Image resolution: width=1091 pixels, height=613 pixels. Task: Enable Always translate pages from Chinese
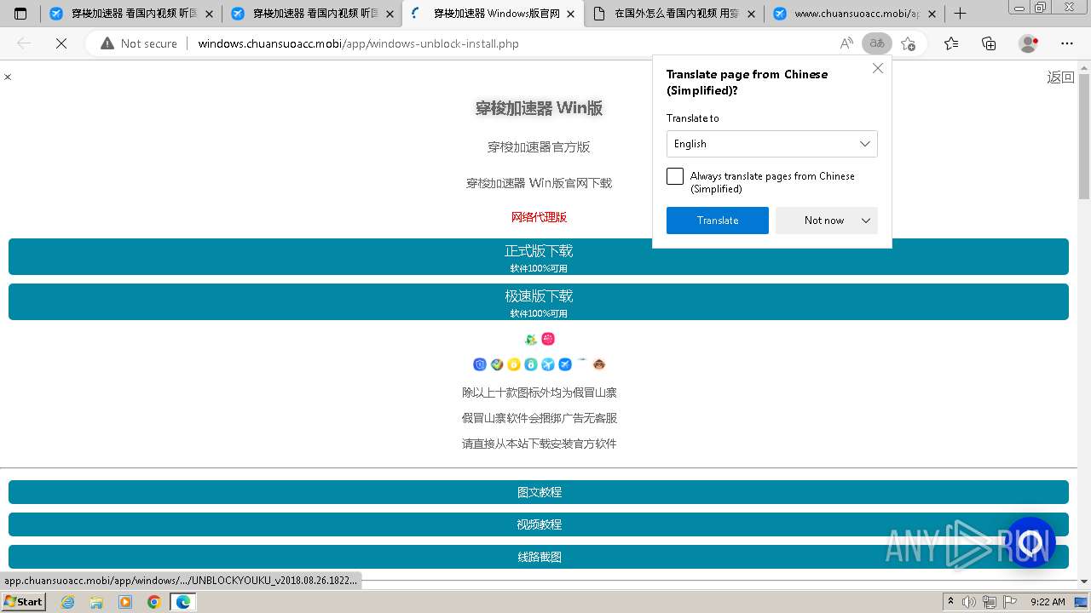point(675,176)
